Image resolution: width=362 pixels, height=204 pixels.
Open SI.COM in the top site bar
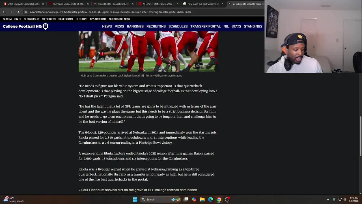pyautogui.click(x=7, y=19)
